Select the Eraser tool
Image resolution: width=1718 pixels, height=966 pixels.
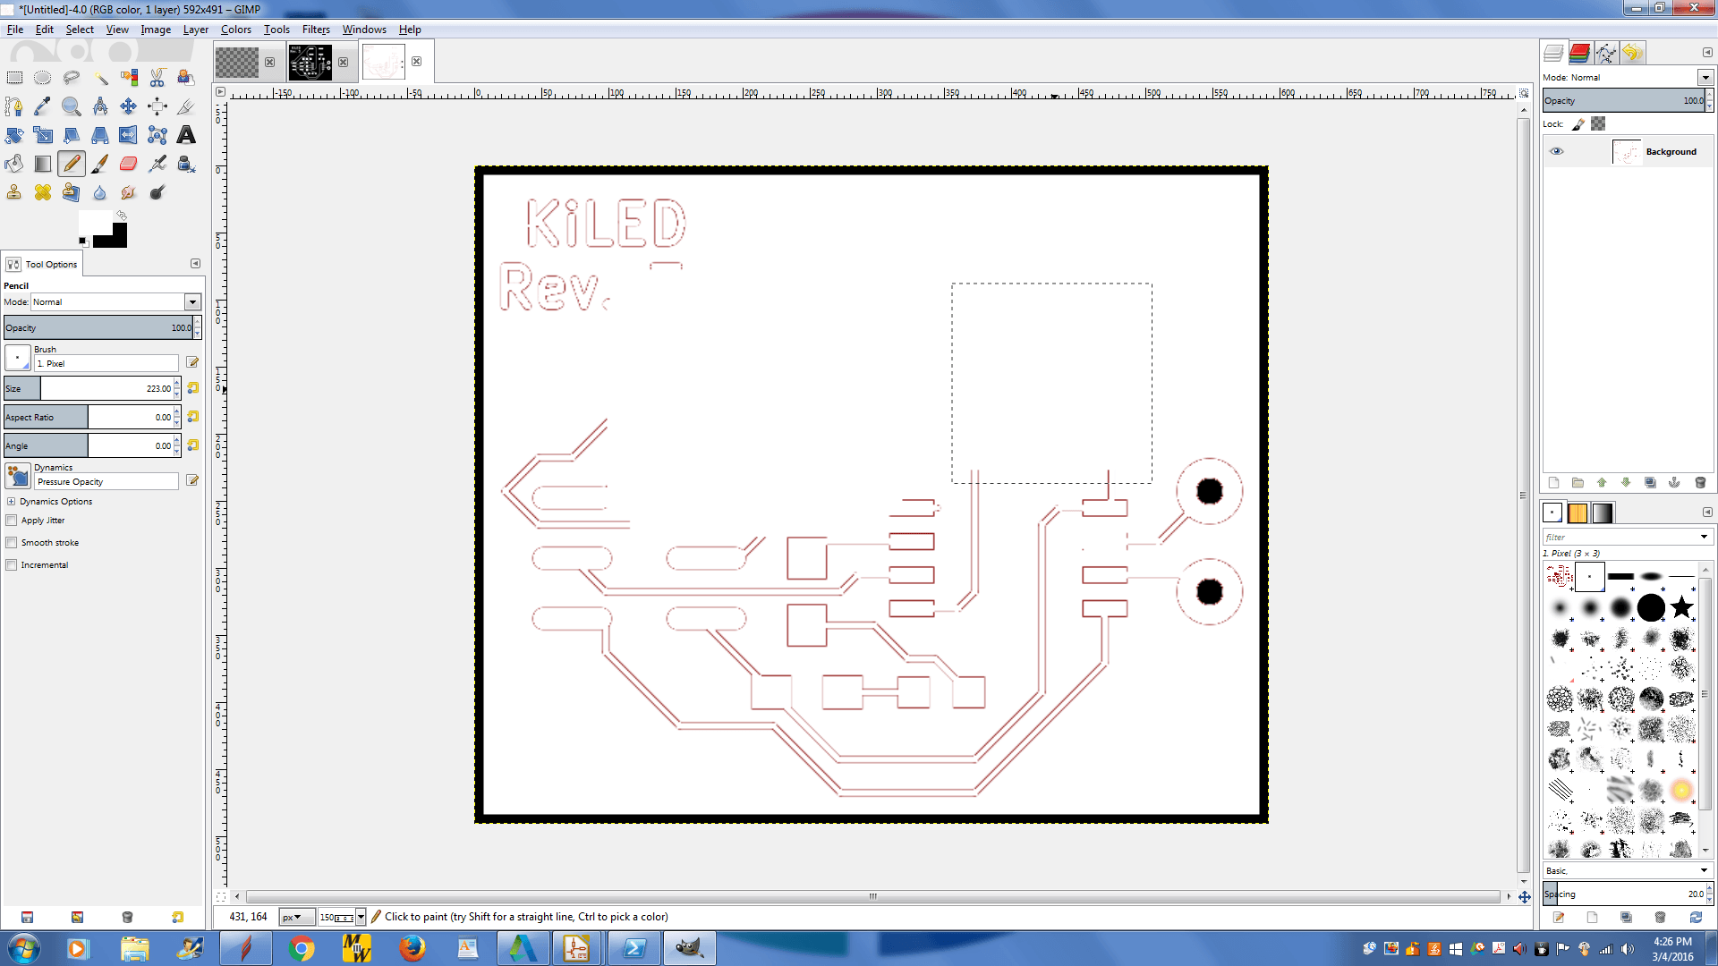(x=129, y=164)
